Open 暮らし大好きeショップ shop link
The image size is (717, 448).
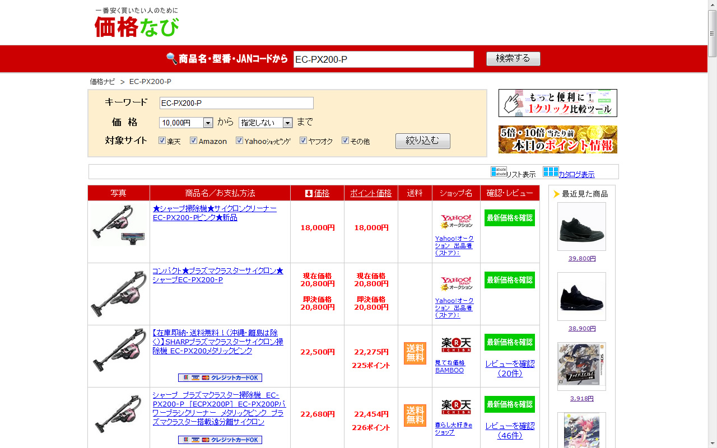tap(454, 428)
